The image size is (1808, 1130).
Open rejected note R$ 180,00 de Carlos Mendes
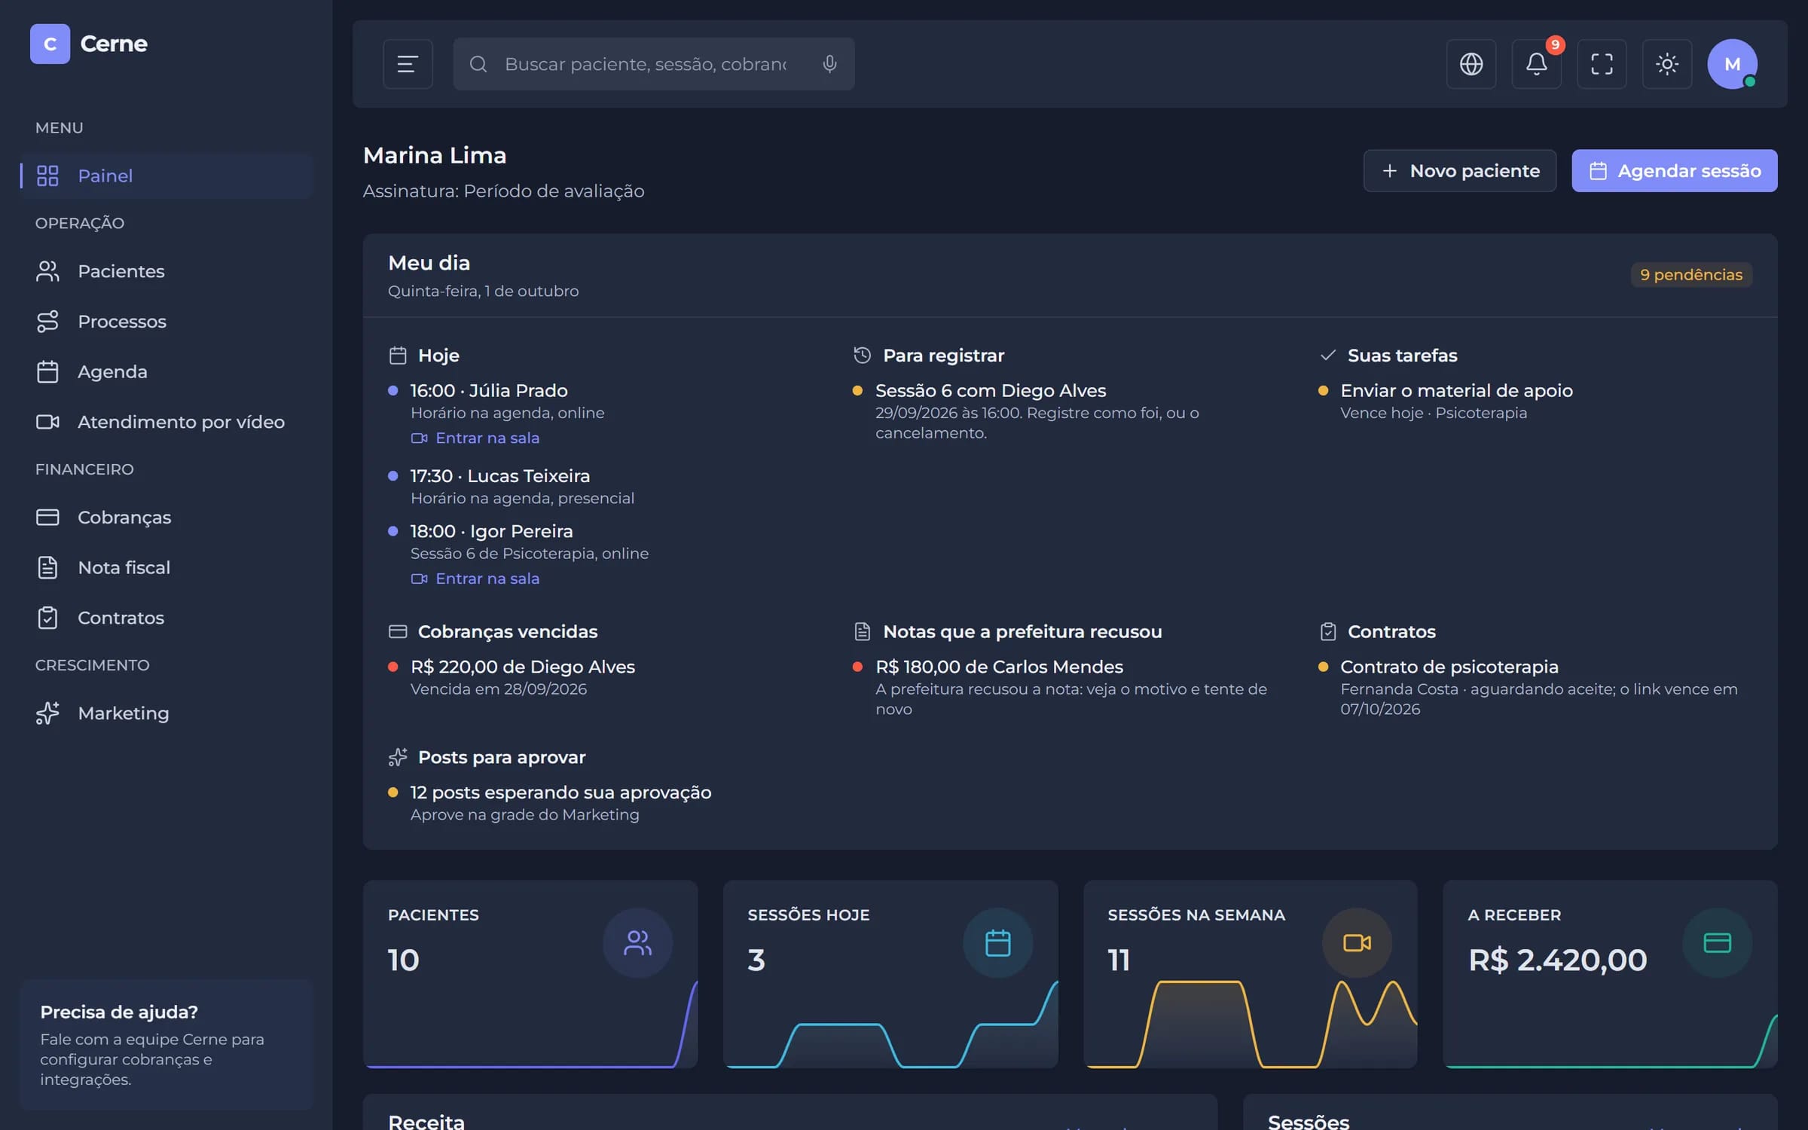(999, 667)
